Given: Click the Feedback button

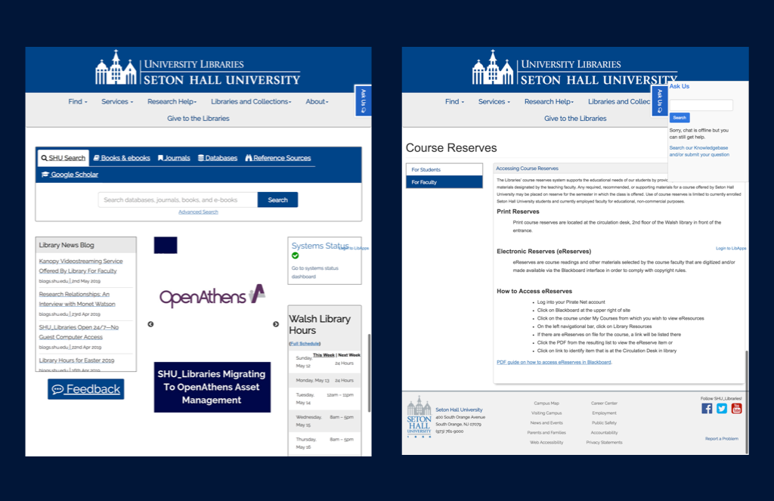Looking at the screenshot, I should (86, 389).
